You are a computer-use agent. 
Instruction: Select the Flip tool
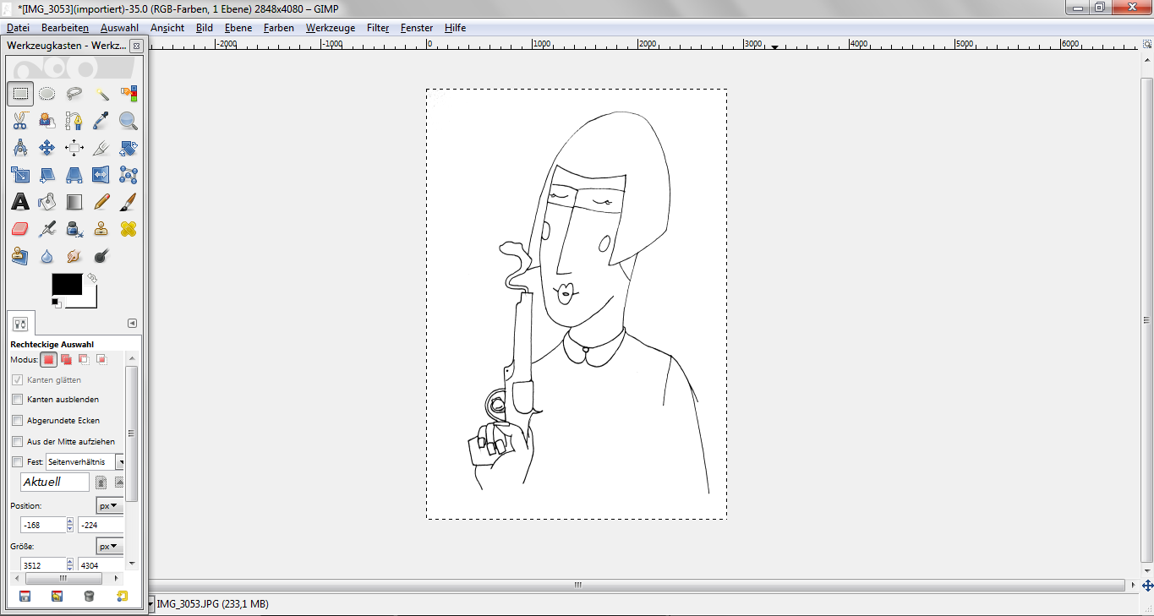click(x=101, y=175)
